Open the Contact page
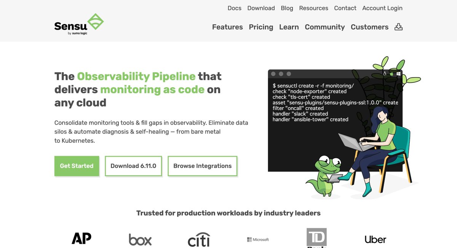Image resolution: width=457 pixels, height=248 pixels. point(345,8)
